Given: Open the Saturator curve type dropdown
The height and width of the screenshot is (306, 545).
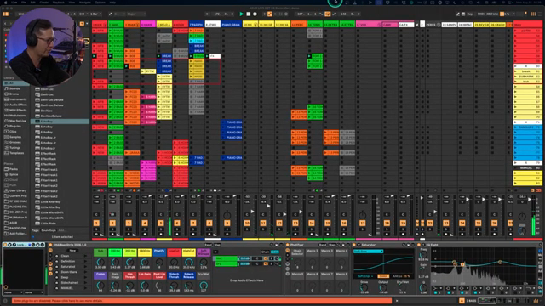Looking at the screenshot, I should pyautogui.click(x=368, y=252).
